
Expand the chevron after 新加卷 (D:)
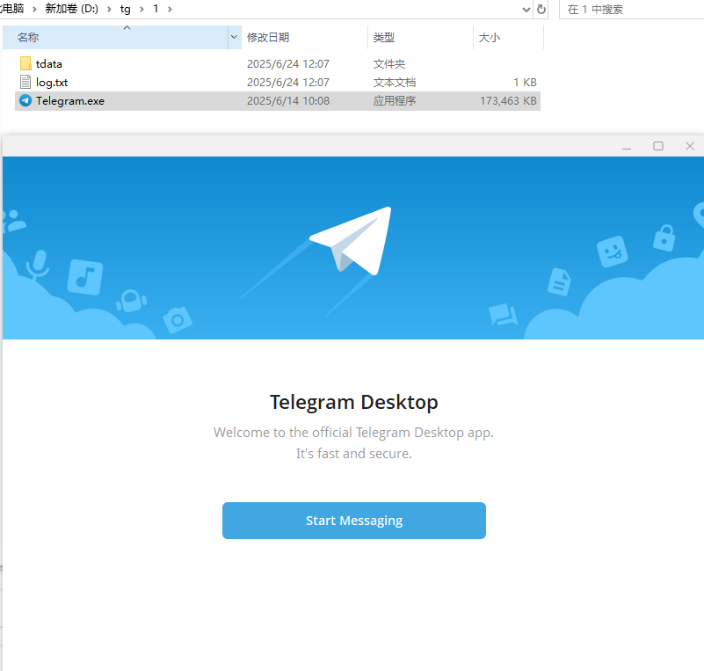click(109, 9)
